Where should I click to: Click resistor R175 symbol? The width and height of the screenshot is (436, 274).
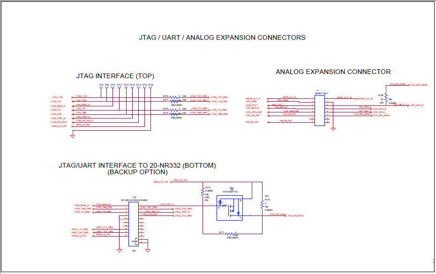click(174, 114)
